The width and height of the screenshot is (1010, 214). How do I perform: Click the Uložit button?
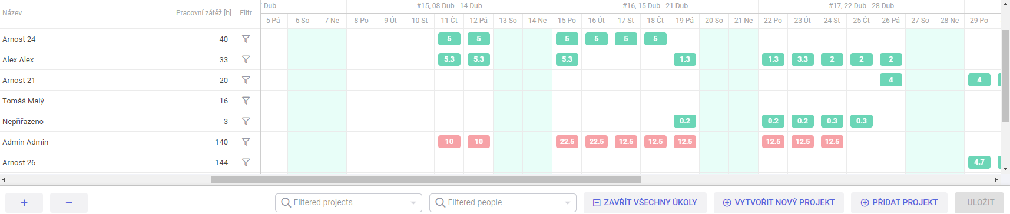(x=981, y=202)
